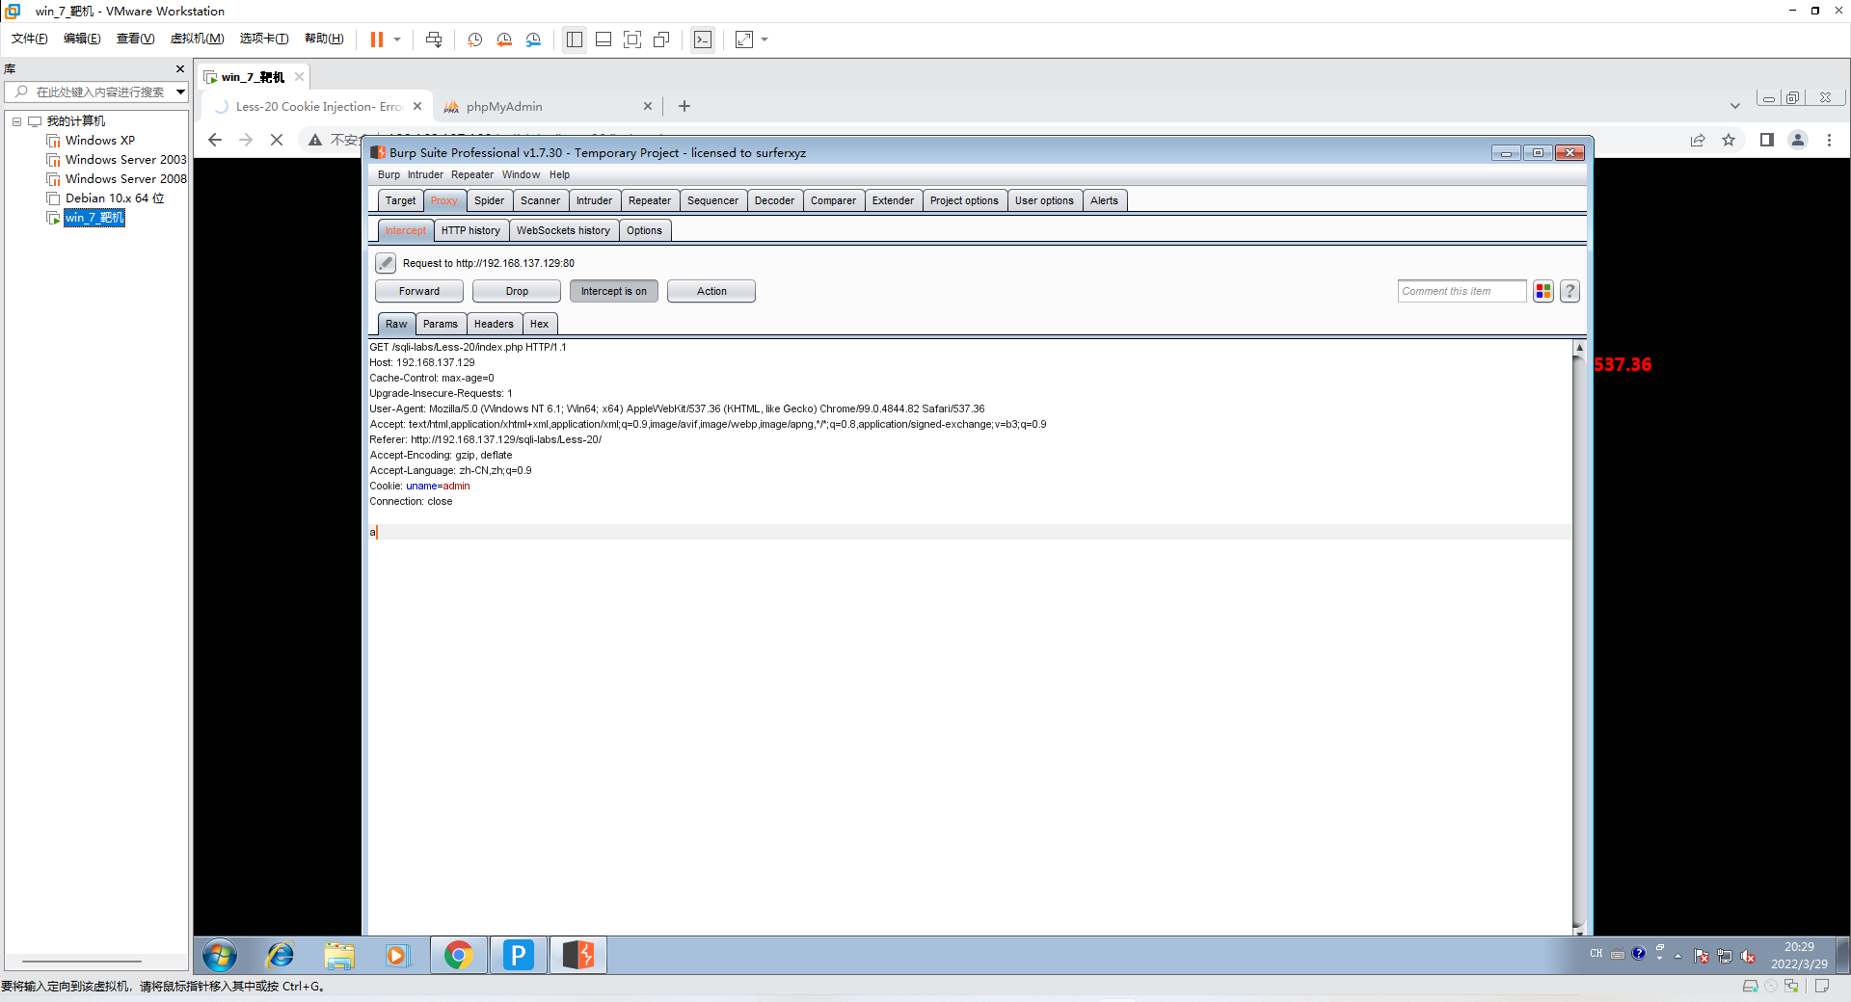Select Windows Server 2003 in the library
Screen dimensions: 1851x1002
tap(117, 160)
